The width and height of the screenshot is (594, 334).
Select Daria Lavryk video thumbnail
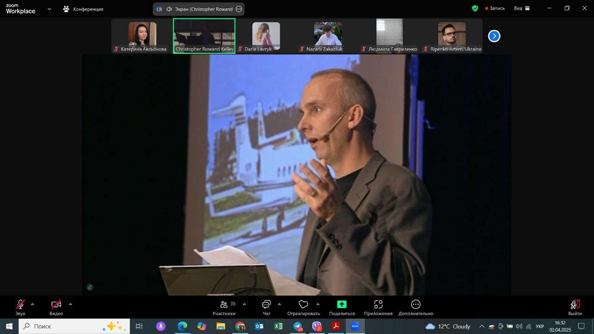[x=266, y=36]
